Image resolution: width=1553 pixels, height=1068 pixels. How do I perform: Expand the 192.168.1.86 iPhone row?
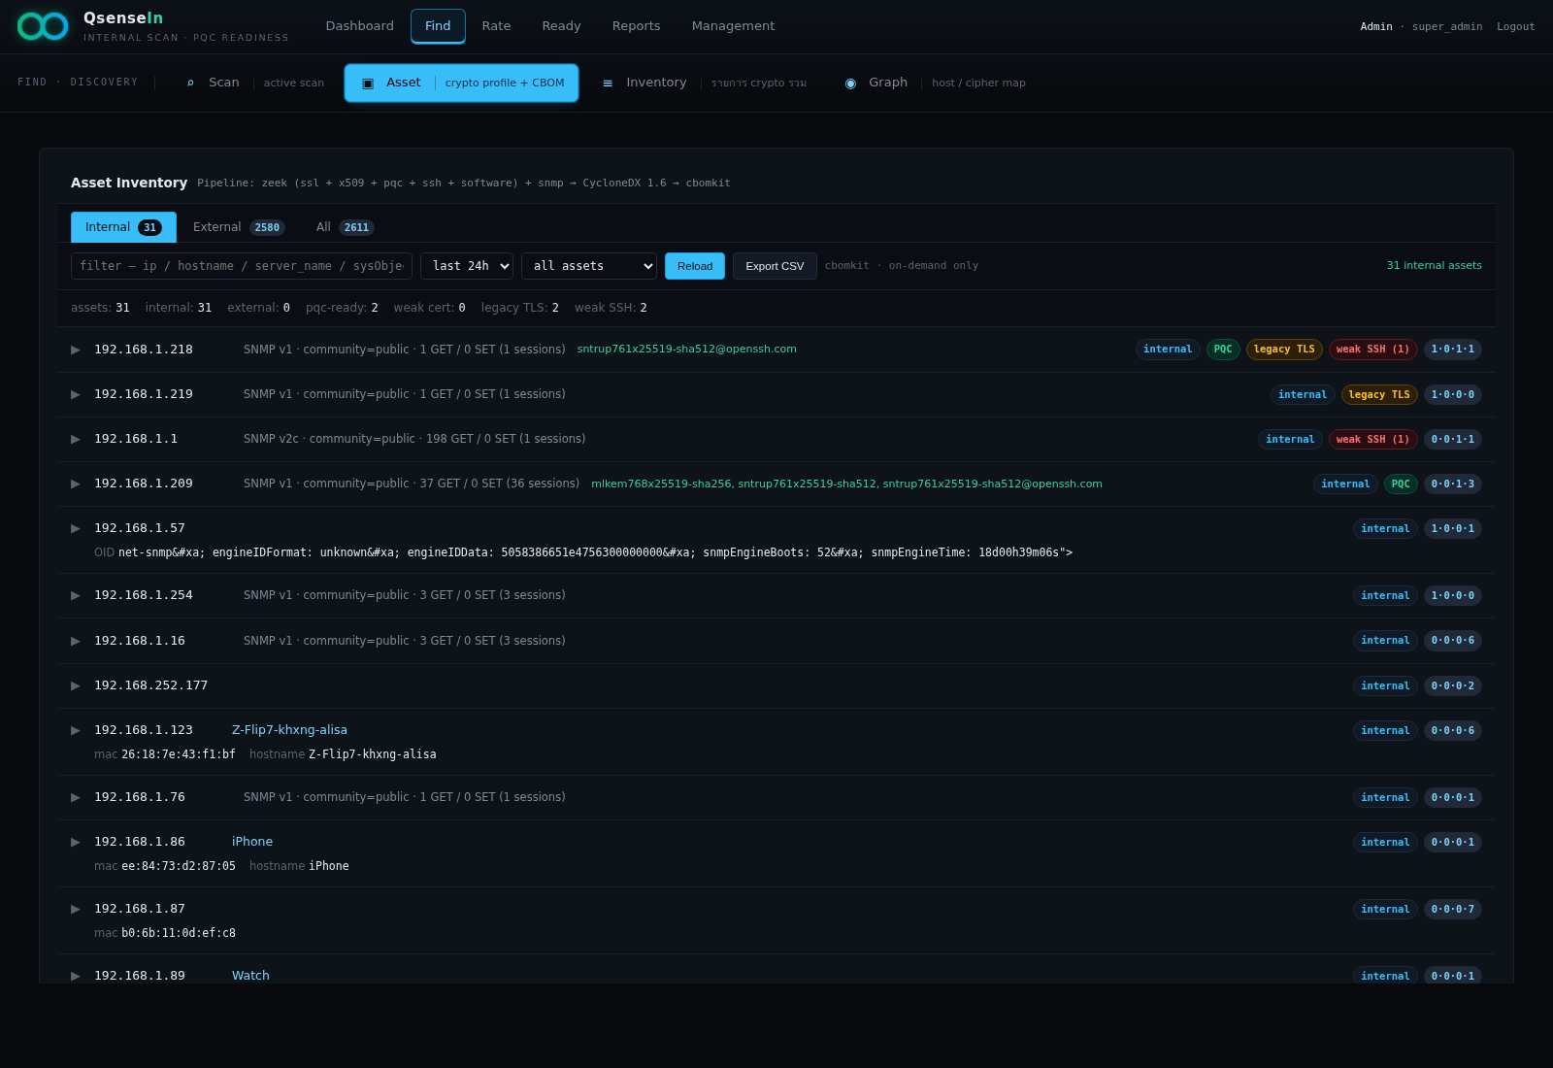coord(76,842)
